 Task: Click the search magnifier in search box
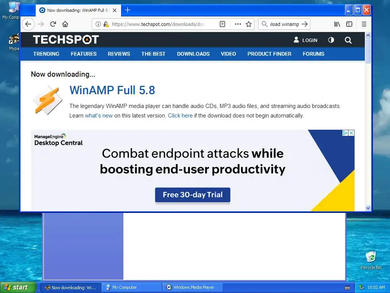click(x=265, y=24)
